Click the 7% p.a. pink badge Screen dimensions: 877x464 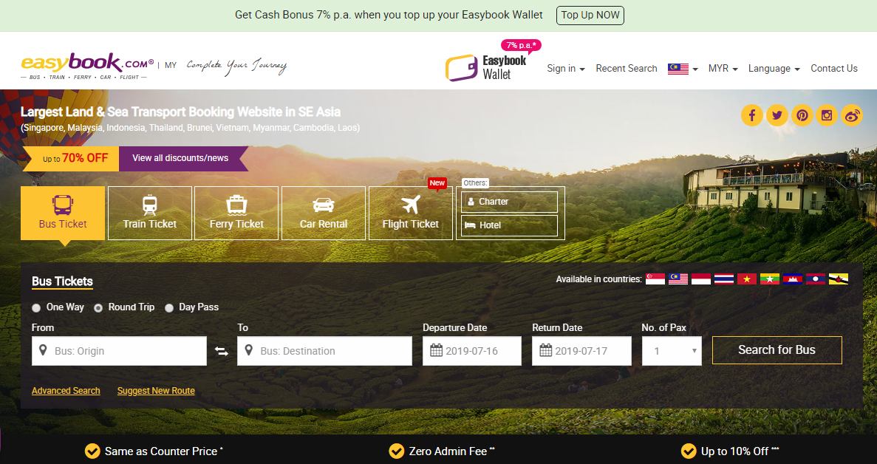click(521, 45)
